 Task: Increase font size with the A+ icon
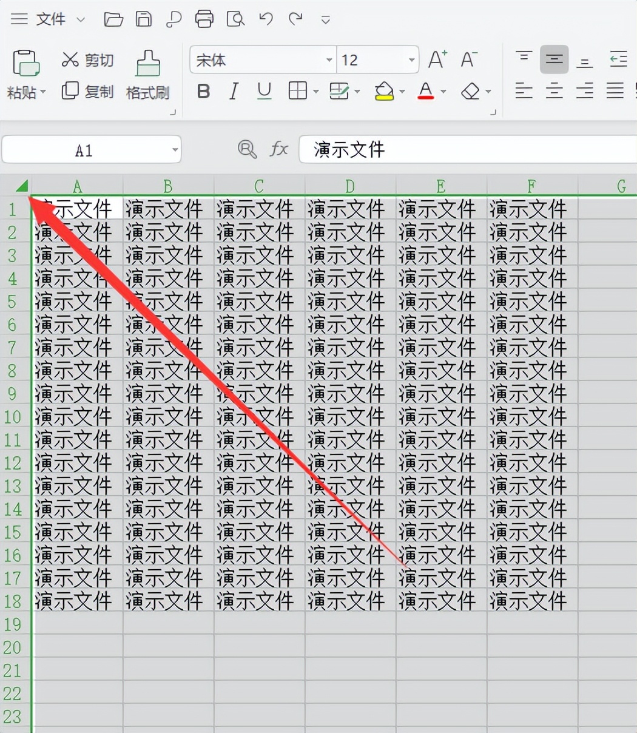click(436, 59)
